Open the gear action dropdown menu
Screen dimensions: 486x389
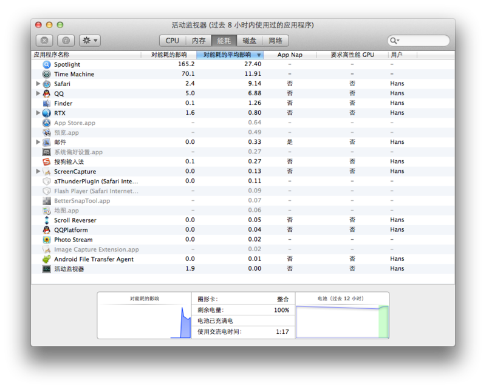(90, 41)
